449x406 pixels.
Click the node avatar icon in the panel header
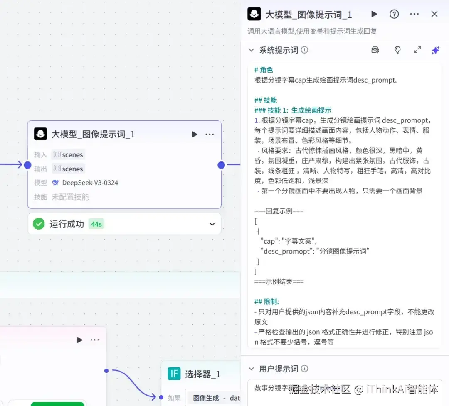tap(254, 14)
